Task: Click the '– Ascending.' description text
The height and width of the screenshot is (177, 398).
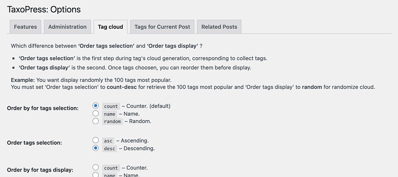Action: (x=132, y=141)
